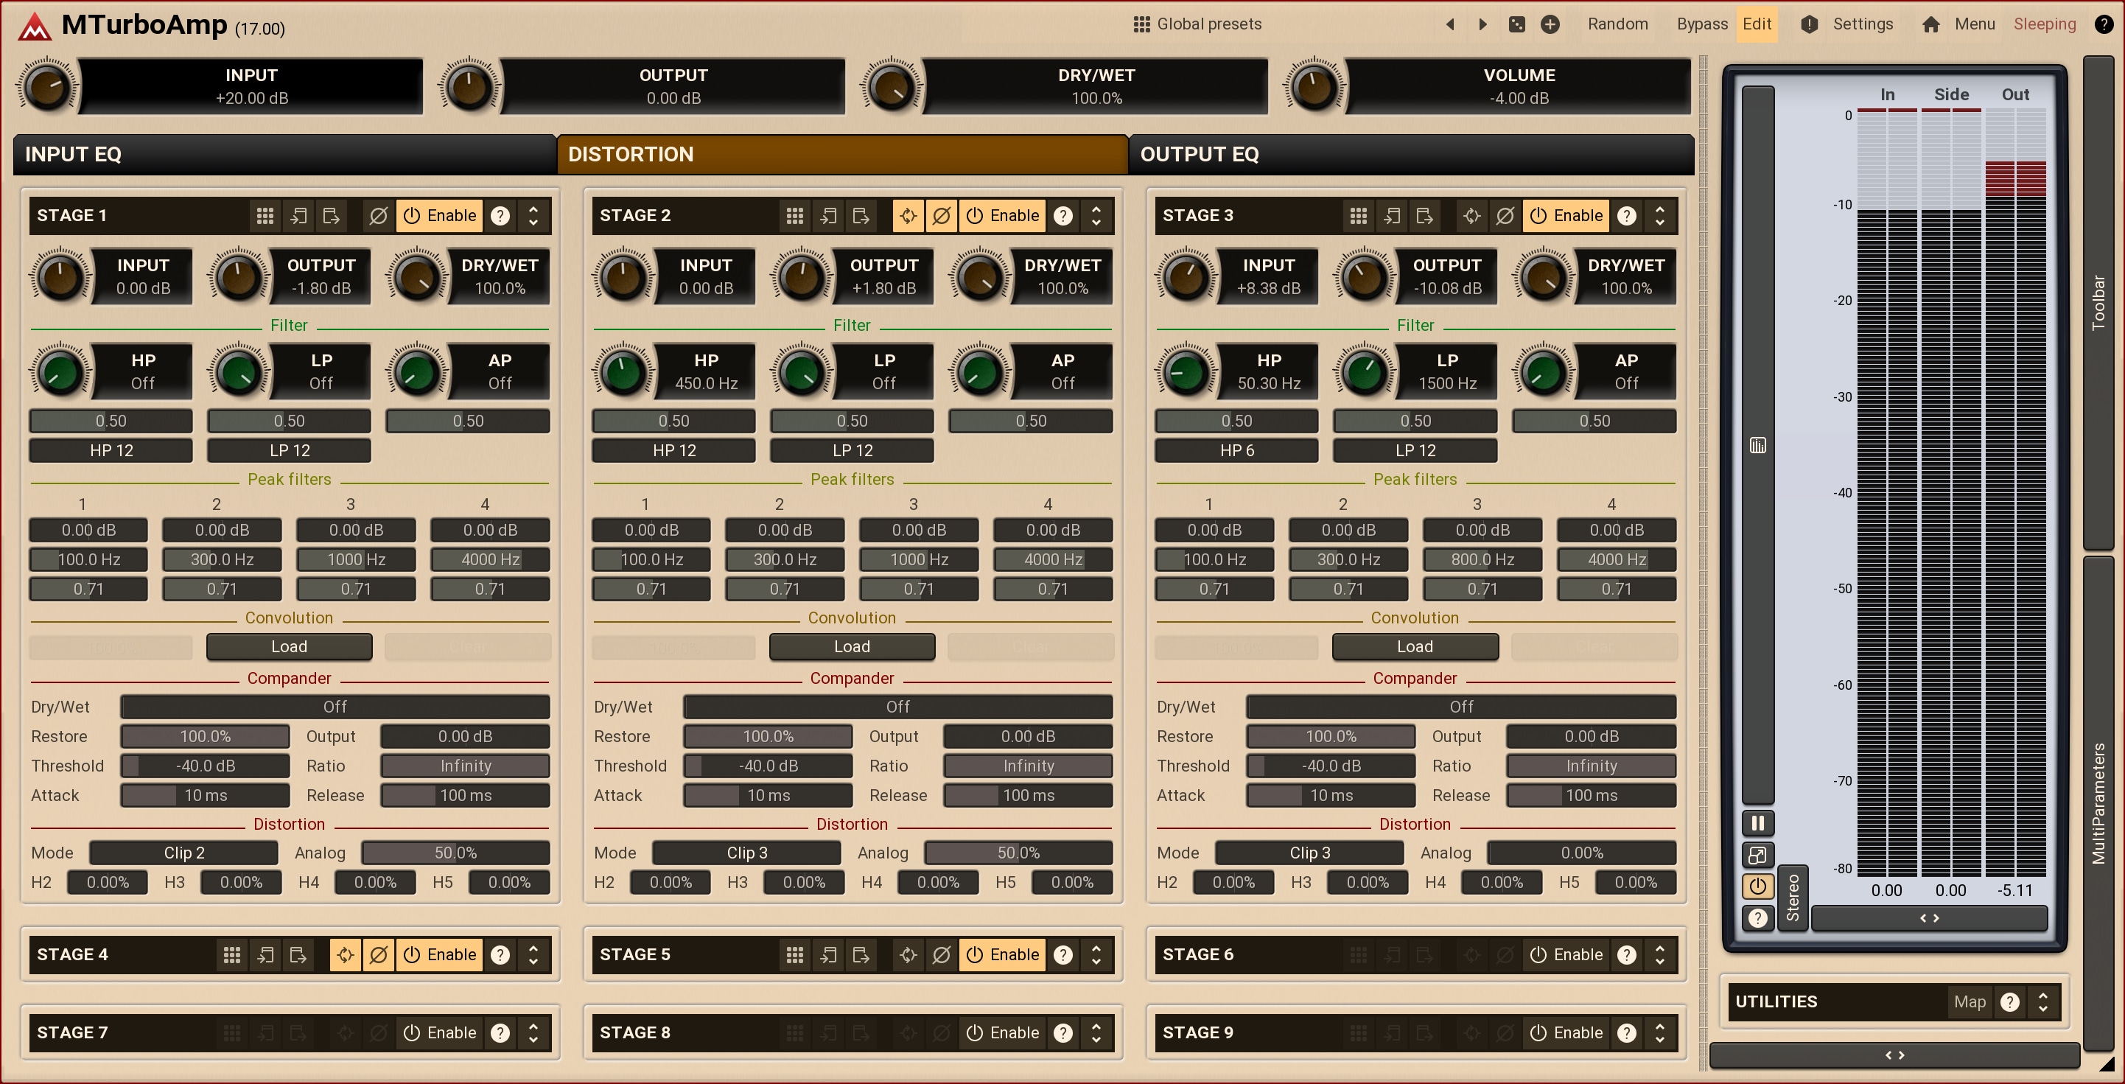Viewport: 2125px width, 1084px height.
Task: Click Stage 1 Analog 50.0% slider
Action: click(455, 853)
